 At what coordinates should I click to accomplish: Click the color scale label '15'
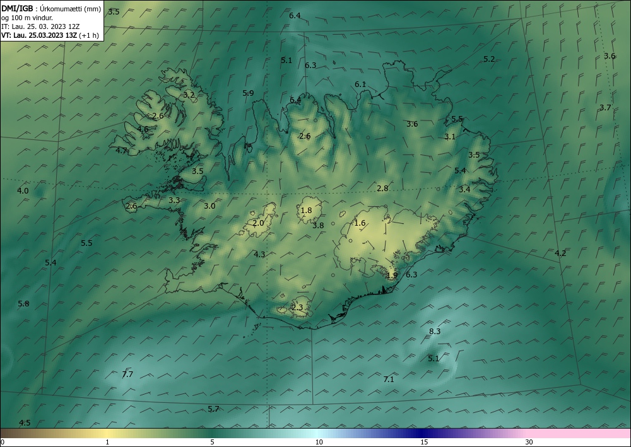pyautogui.click(x=424, y=442)
